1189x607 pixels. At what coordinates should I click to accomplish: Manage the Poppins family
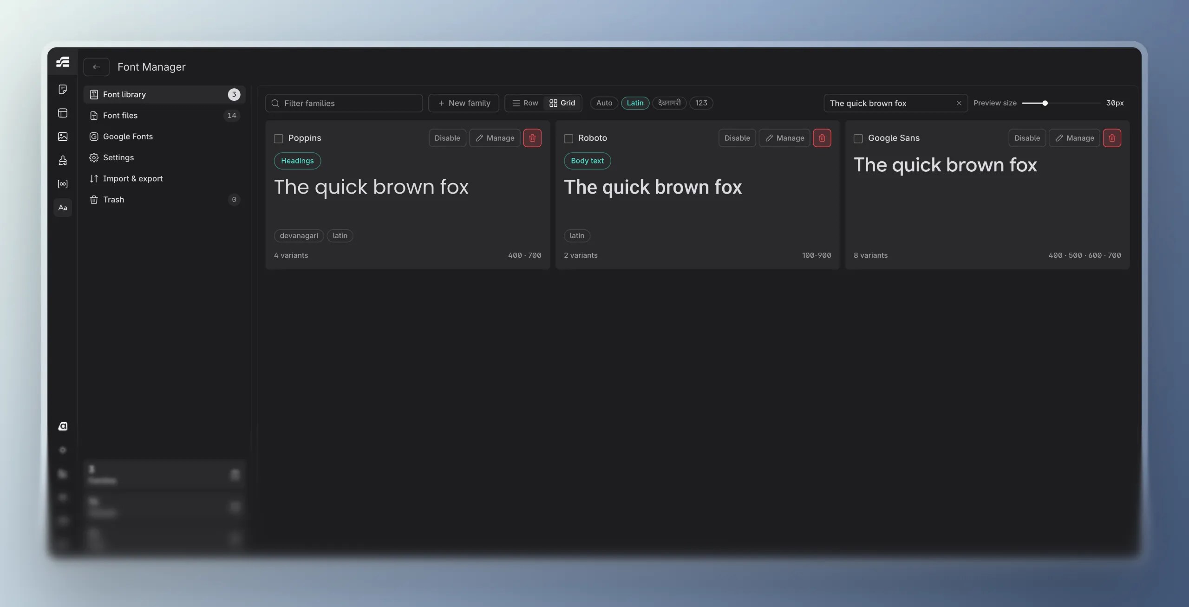coord(495,138)
